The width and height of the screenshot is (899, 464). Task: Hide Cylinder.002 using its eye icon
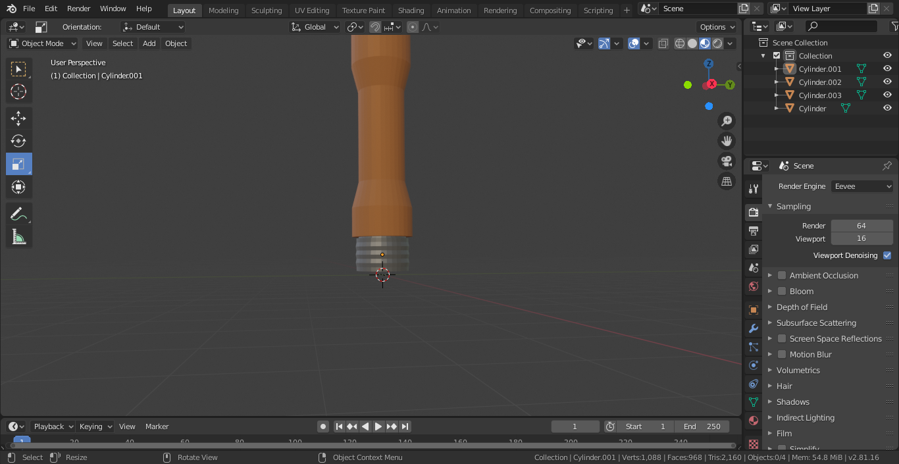pos(887,82)
